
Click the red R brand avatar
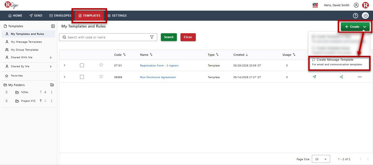coord(365,5)
